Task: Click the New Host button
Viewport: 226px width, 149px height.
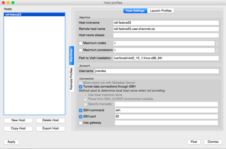Action: [x=18, y=120]
